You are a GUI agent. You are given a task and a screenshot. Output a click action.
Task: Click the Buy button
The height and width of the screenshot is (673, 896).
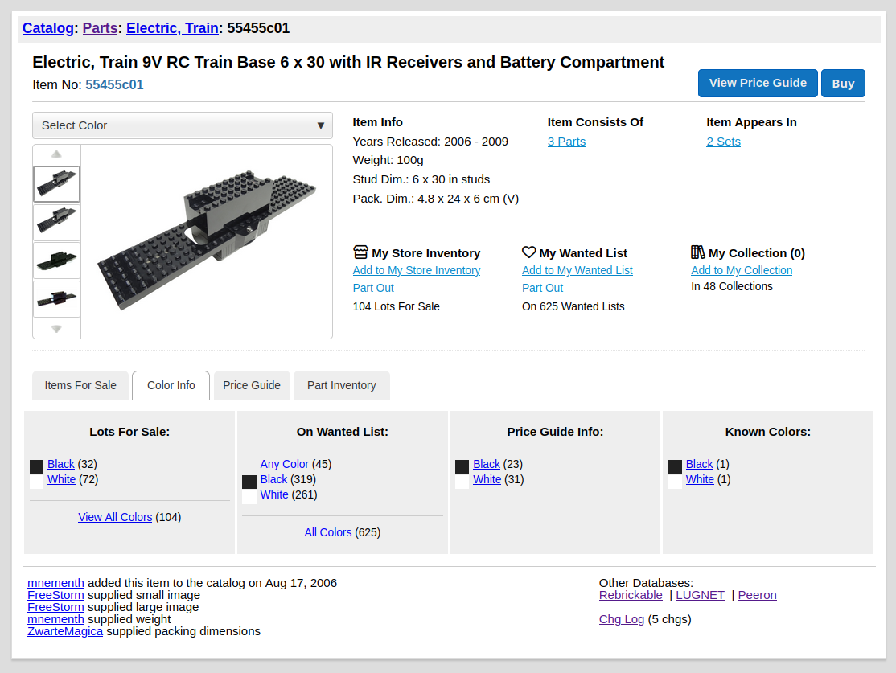pos(843,83)
